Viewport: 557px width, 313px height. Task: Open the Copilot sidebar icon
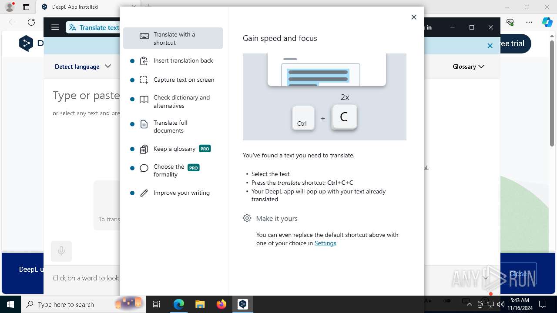tap(547, 22)
